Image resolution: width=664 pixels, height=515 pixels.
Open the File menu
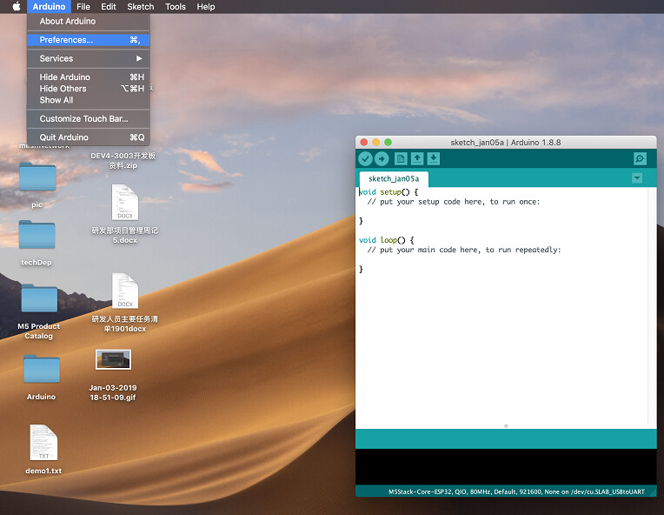83,6
